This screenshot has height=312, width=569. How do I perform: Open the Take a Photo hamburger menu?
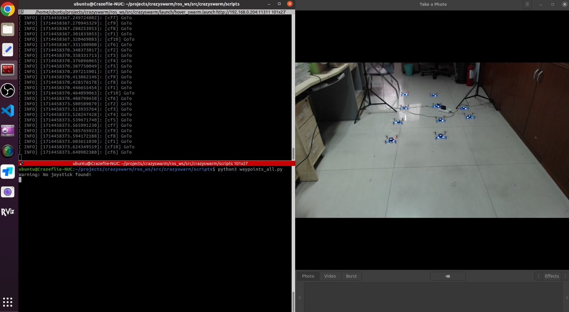(x=527, y=4)
